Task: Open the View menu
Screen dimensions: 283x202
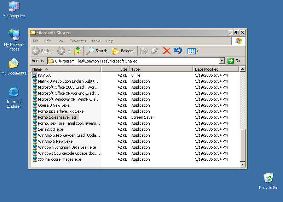Action: [x=60, y=41]
